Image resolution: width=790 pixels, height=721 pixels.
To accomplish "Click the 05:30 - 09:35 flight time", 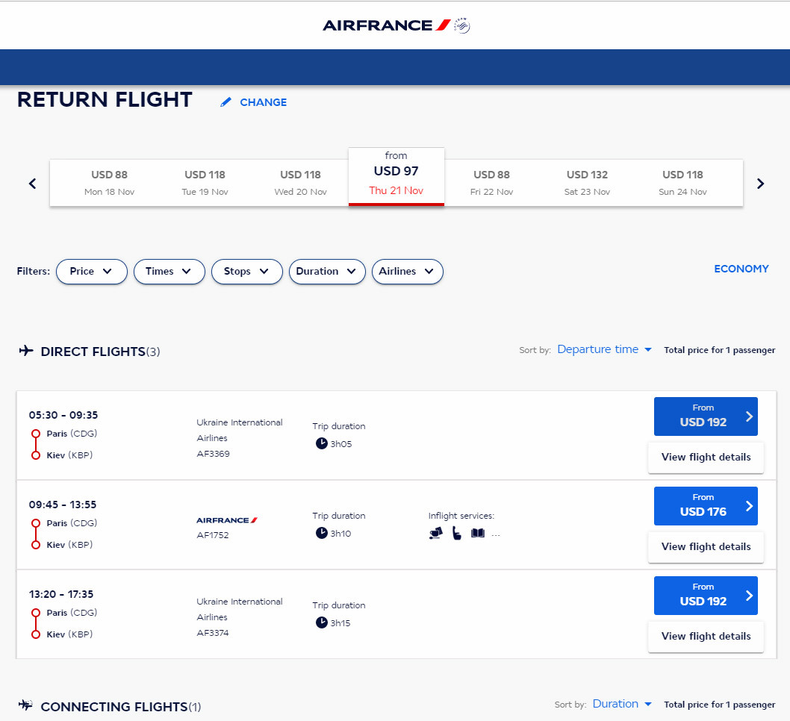I will (63, 415).
